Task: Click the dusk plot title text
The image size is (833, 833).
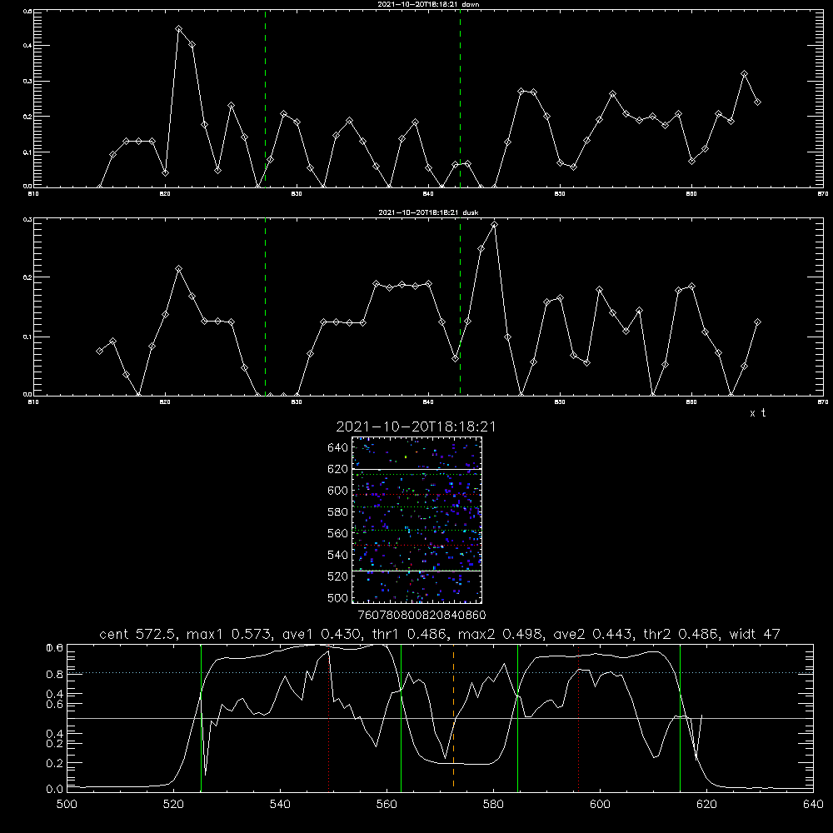Action: click(x=428, y=212)
